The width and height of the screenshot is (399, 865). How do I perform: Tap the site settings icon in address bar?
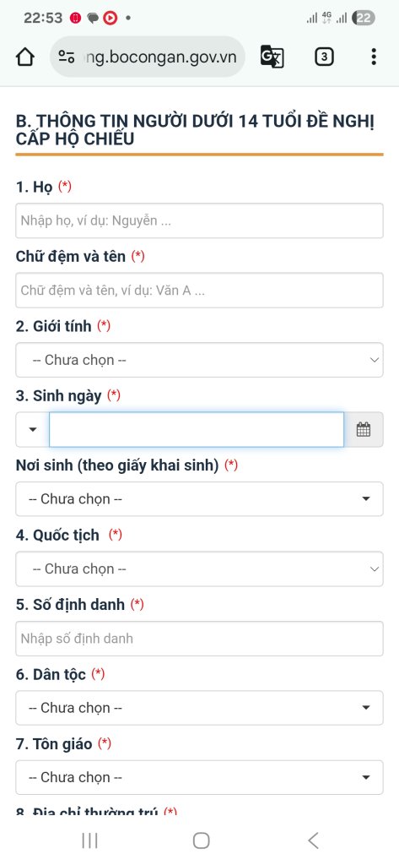pyautogui.click(x=67, y=57)
